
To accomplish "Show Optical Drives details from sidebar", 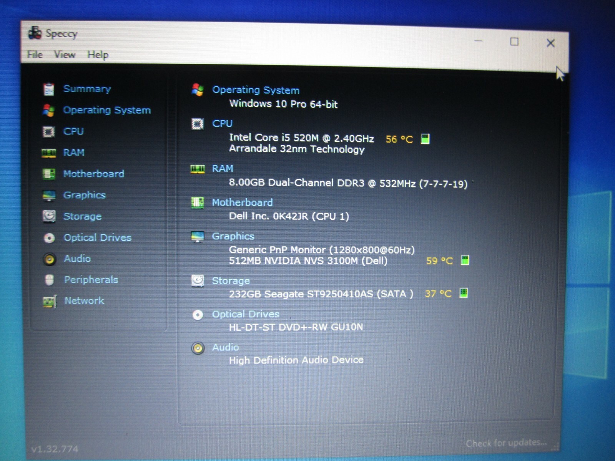I will point(98,237).
